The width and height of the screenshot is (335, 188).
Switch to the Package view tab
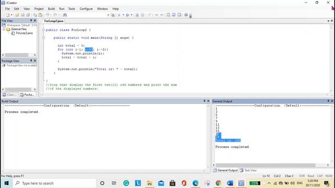pyautogui.click(x=27, y=95)
